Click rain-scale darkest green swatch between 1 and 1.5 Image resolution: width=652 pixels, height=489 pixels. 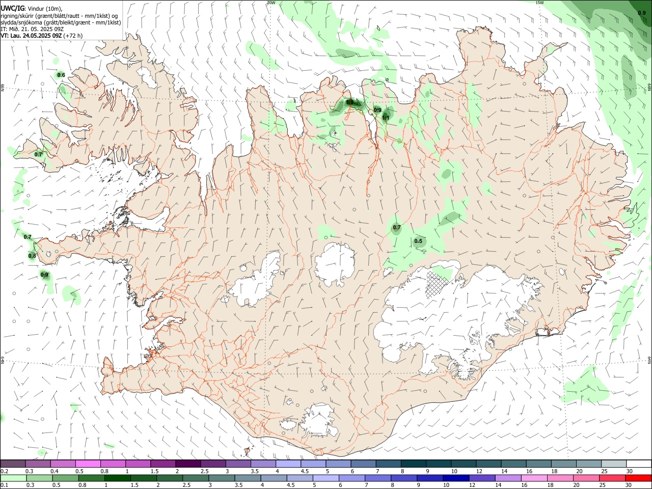coord(117,478)
